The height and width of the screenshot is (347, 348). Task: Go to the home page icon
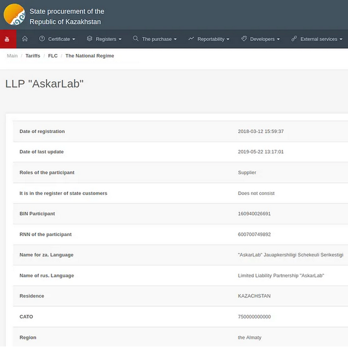coord(25,39)
